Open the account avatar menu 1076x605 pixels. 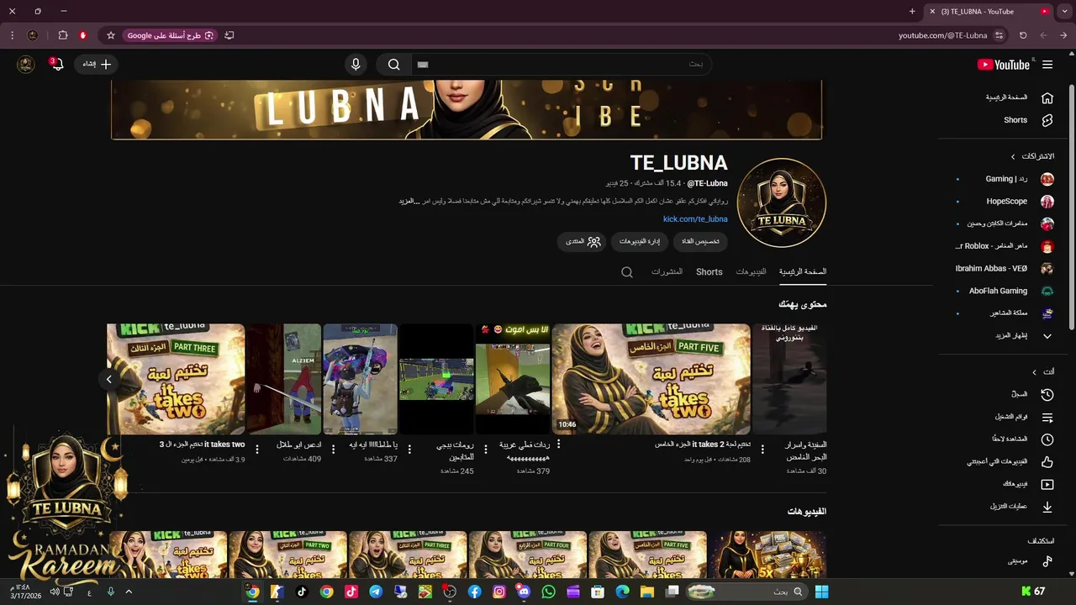[x=26, y=65]
